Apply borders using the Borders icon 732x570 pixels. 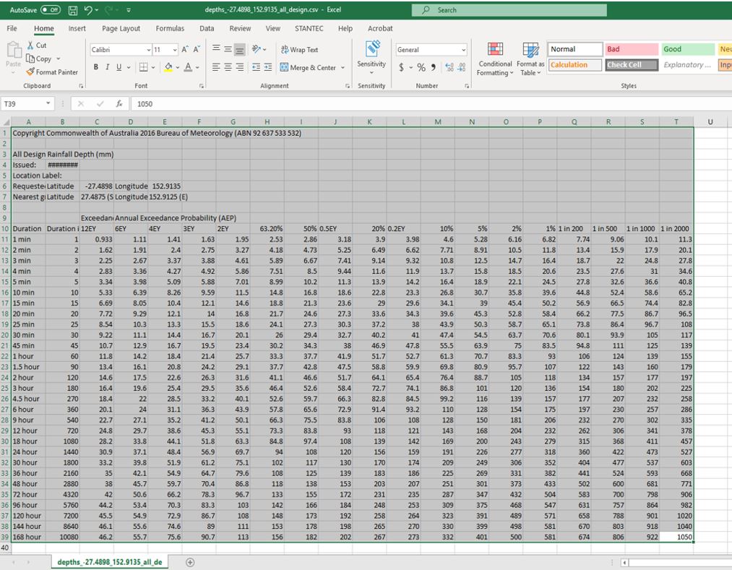pos(143,67)
